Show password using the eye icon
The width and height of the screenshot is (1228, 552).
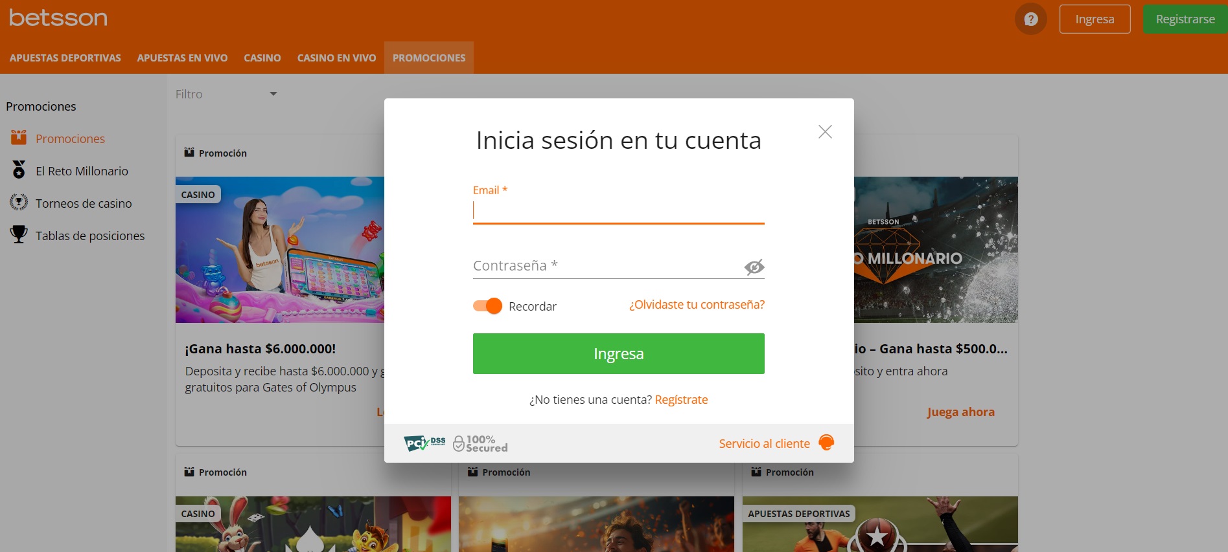point(754,267)
